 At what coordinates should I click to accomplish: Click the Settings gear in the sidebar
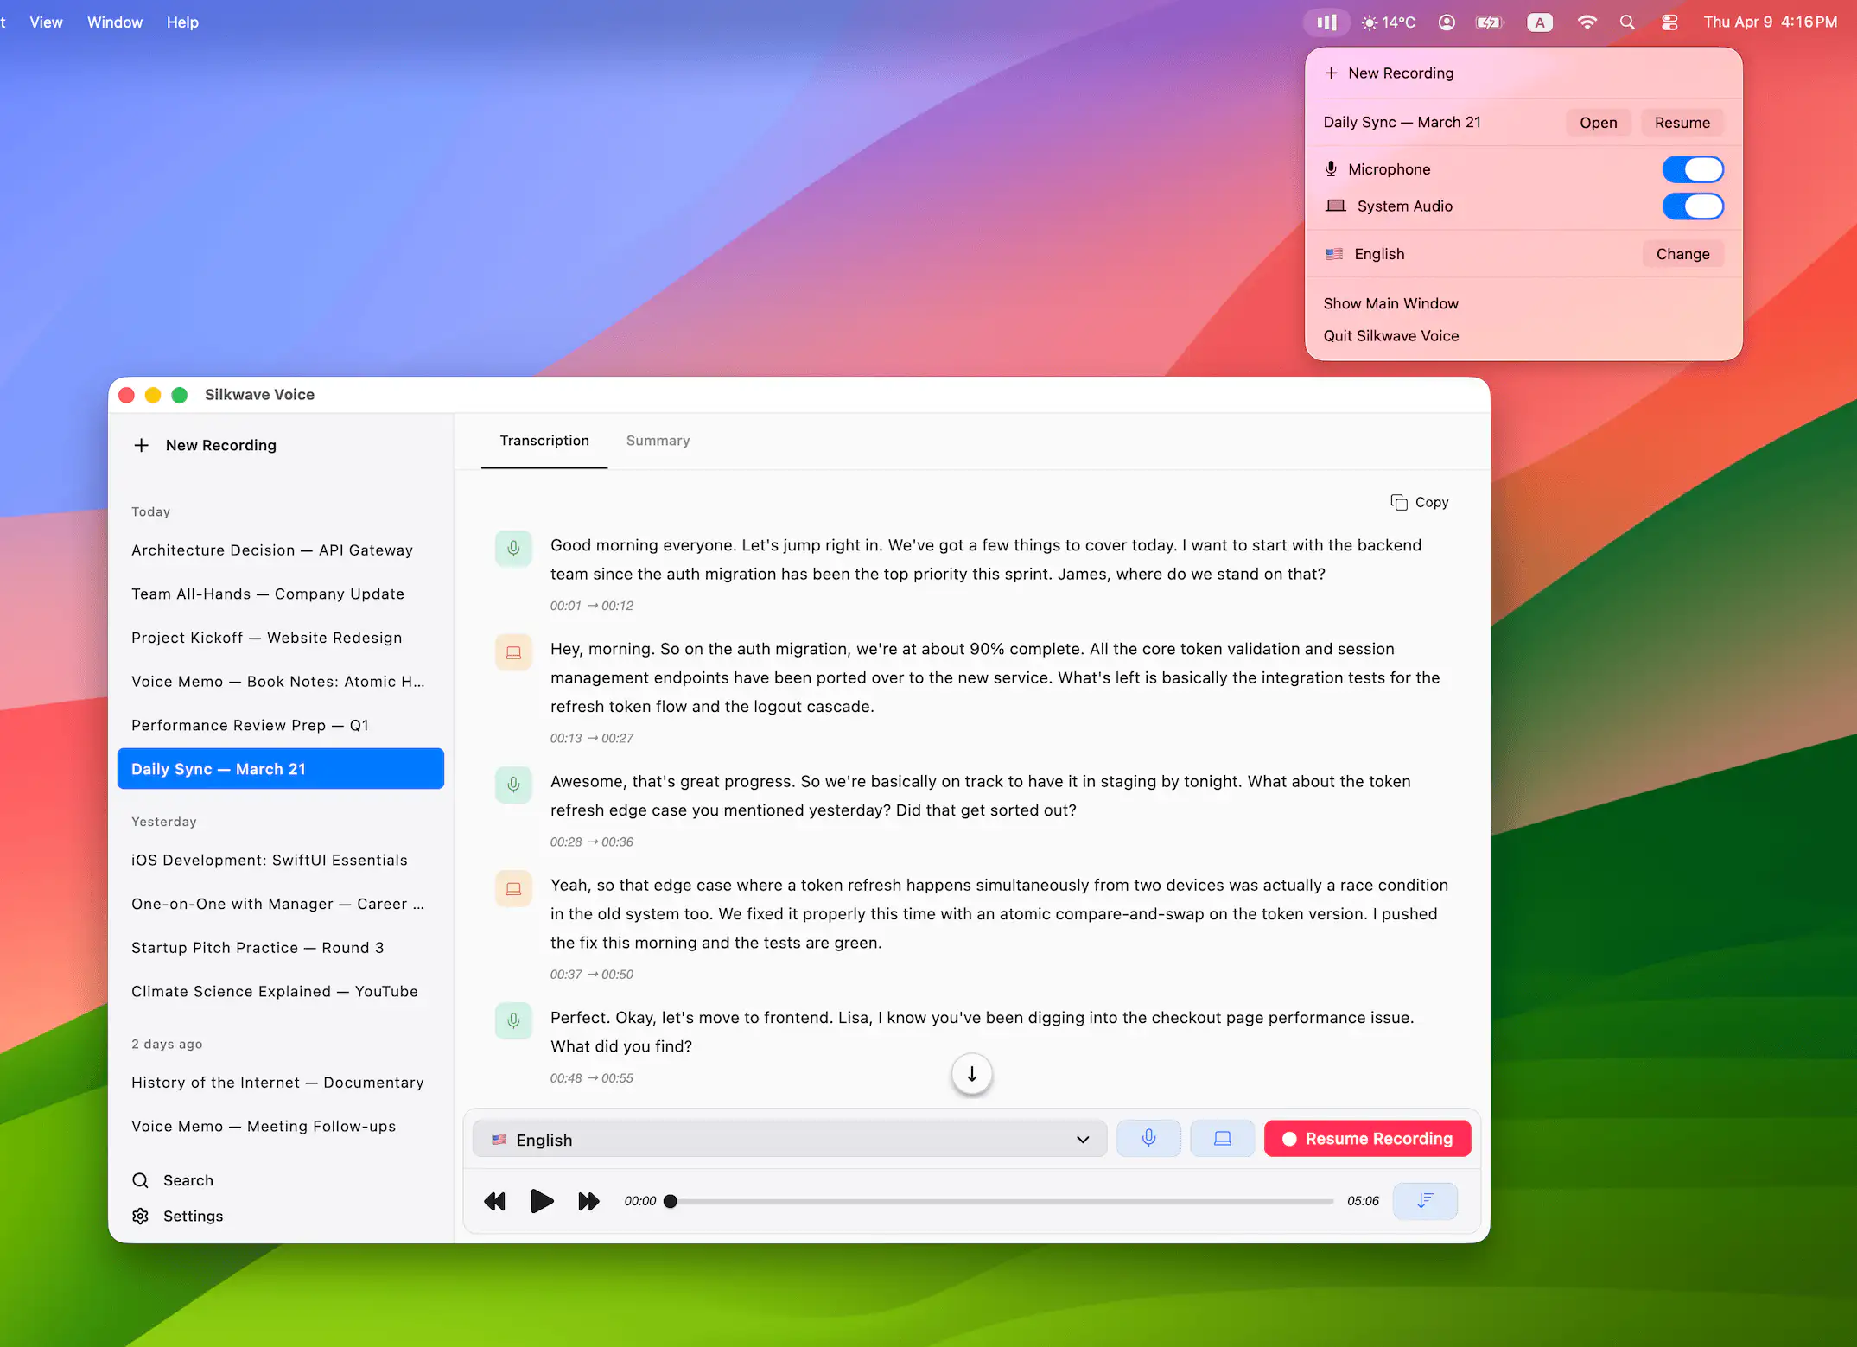click(x=141, y=1216)
